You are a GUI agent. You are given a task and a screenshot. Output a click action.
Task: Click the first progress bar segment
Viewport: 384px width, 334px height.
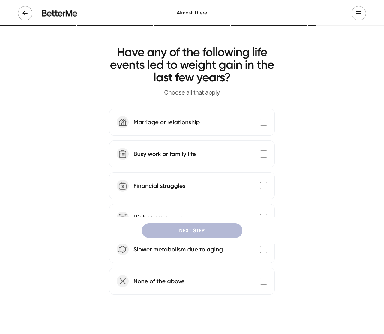(38, 25)
